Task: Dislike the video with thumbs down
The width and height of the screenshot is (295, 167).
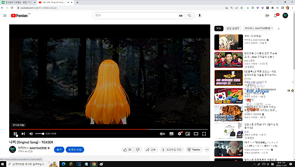Action: [138, 150]
